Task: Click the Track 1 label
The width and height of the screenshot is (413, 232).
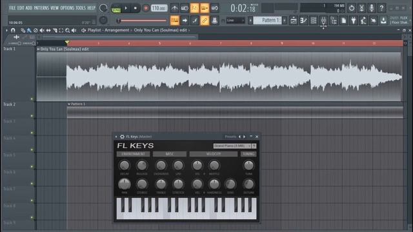Action: [x=9, y=49]
